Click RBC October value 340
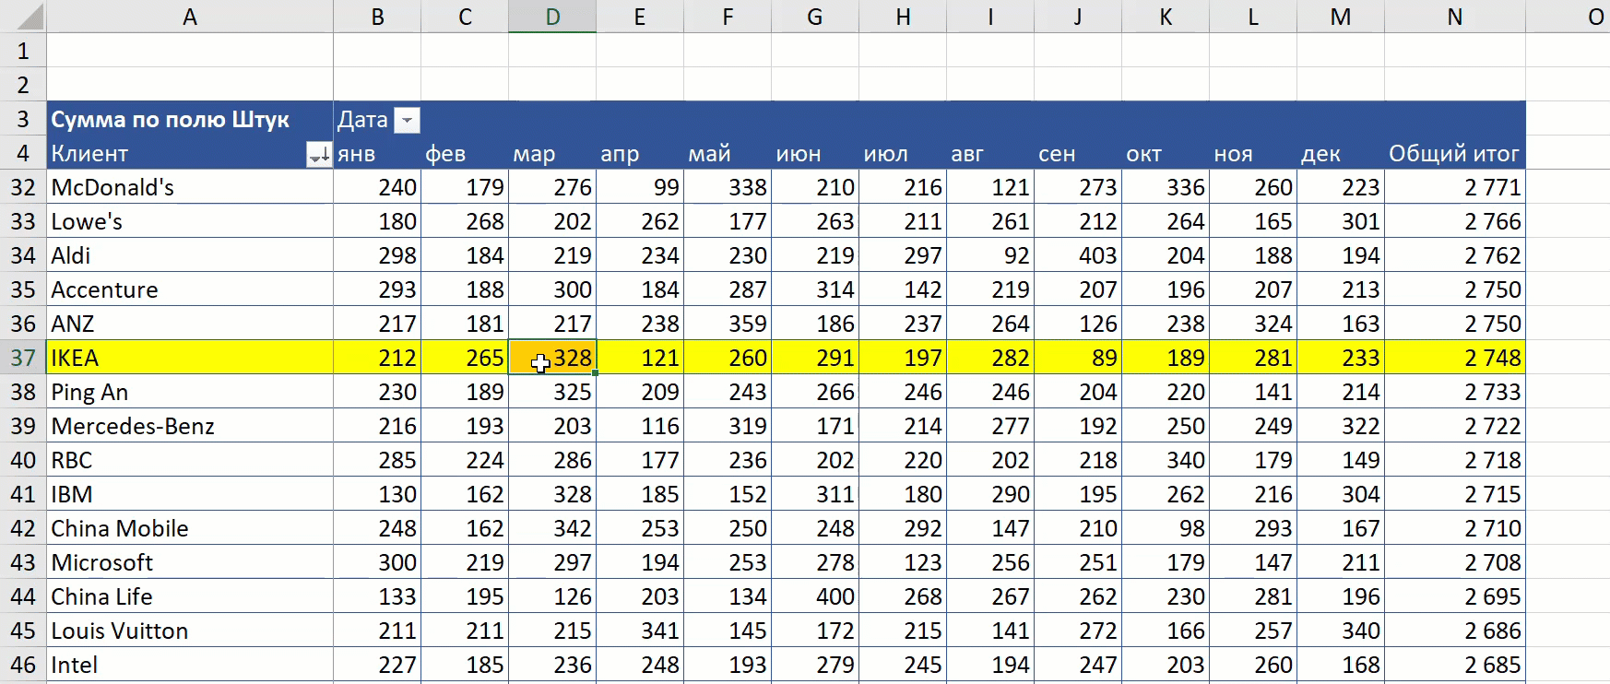The image size is (1610, 684). tap(1166, 460)
